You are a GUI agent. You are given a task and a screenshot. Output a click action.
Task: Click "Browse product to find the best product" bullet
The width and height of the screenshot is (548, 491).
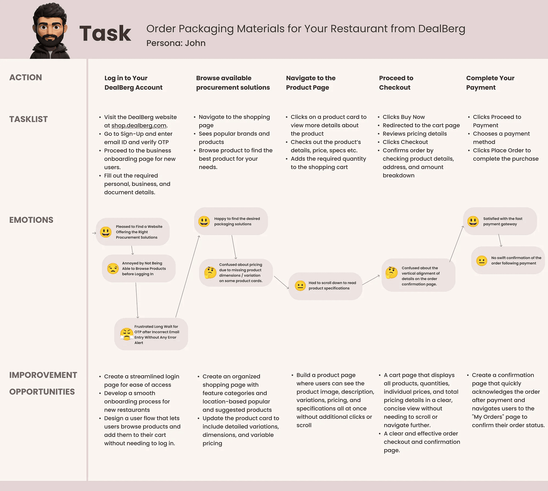pos(236,159)
